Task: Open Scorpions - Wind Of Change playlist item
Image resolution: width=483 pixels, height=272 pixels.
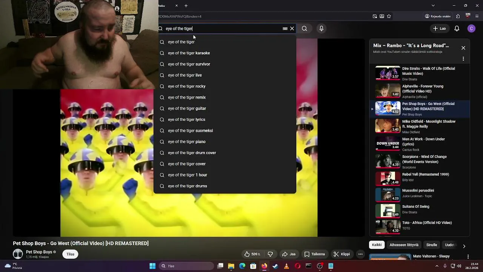Action: tap(420, 162)
